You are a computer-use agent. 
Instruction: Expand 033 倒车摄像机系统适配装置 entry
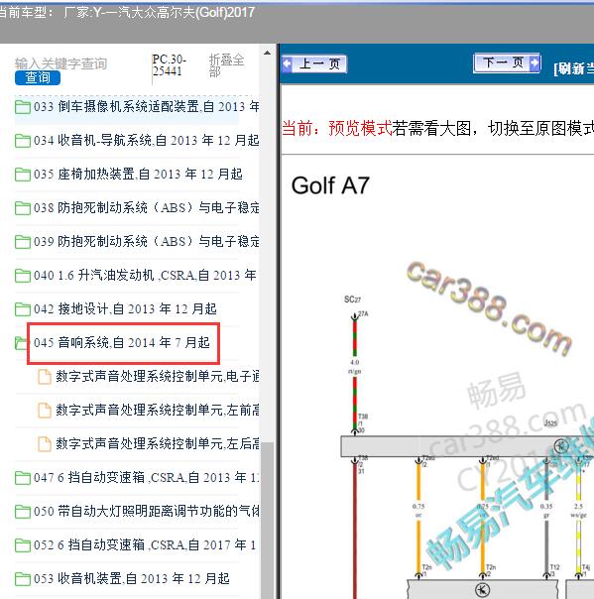pos(147,106)
